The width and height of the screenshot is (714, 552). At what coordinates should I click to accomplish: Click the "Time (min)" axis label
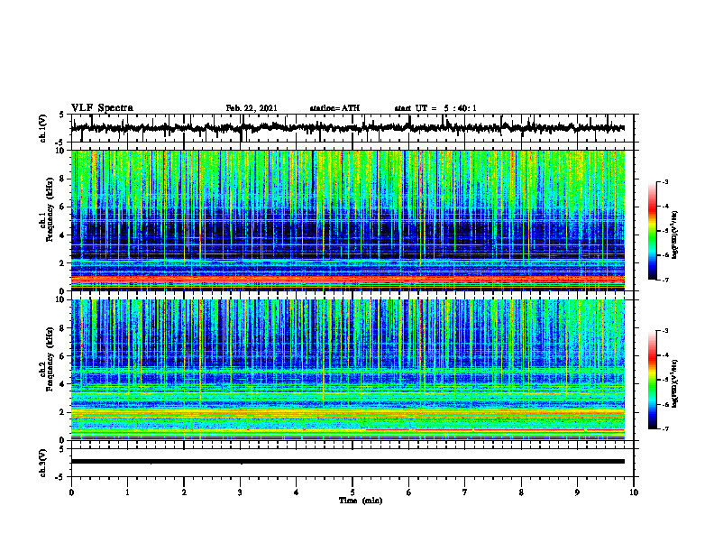361,501
